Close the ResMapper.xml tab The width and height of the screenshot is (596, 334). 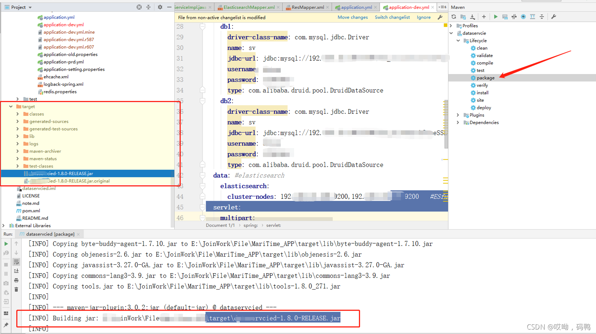[x=327, y=7]
